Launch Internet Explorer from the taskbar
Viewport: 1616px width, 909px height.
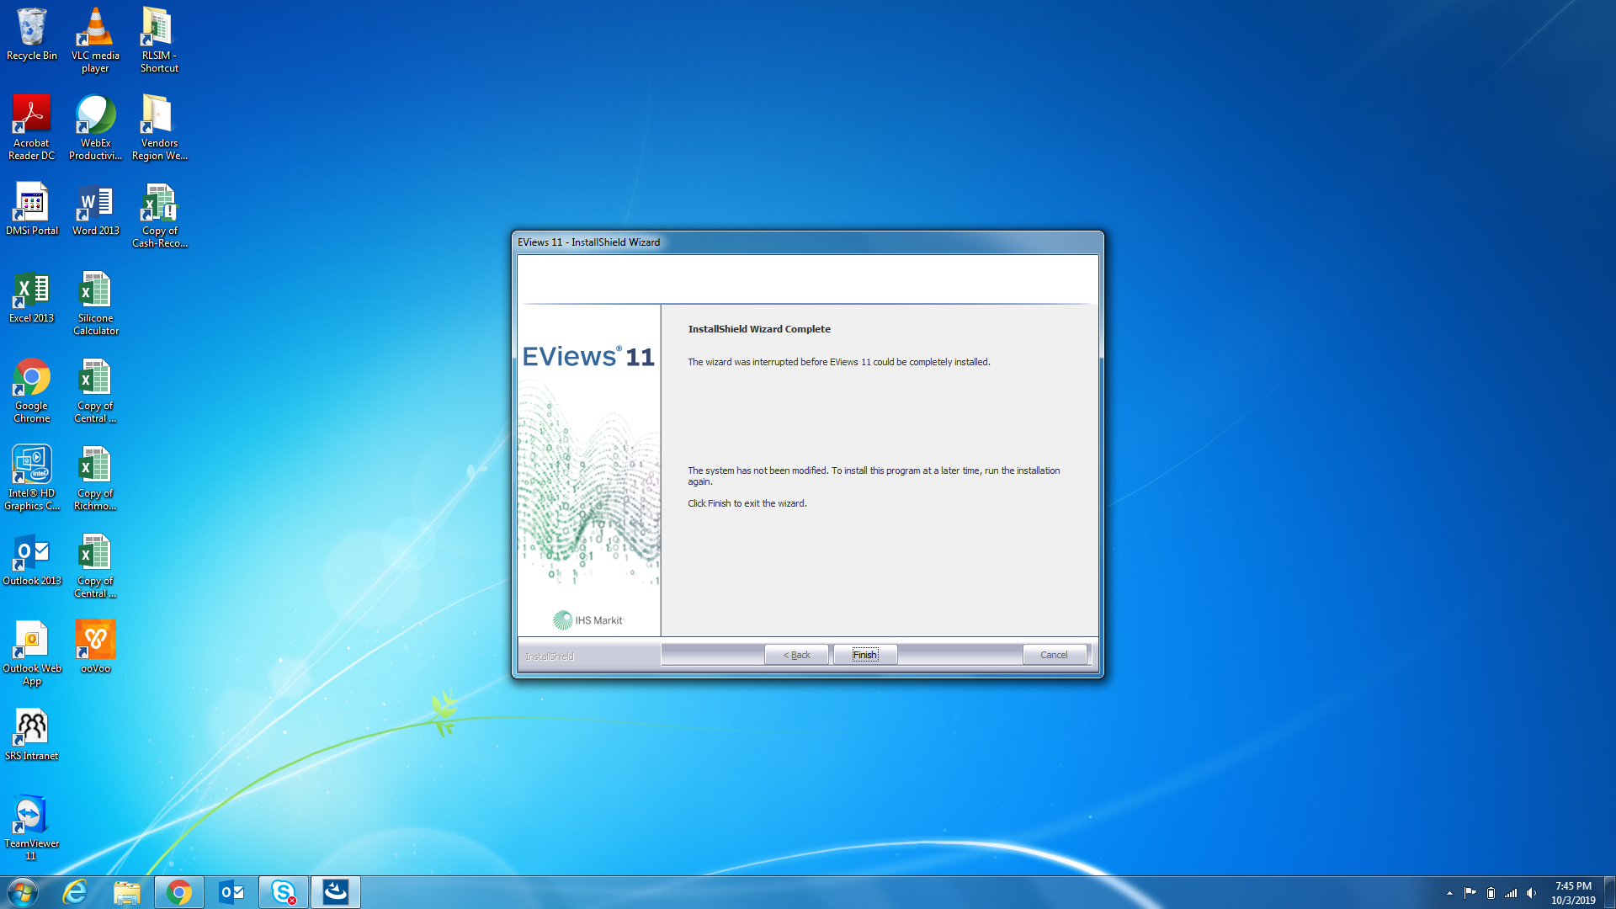(x=75, y=892)
